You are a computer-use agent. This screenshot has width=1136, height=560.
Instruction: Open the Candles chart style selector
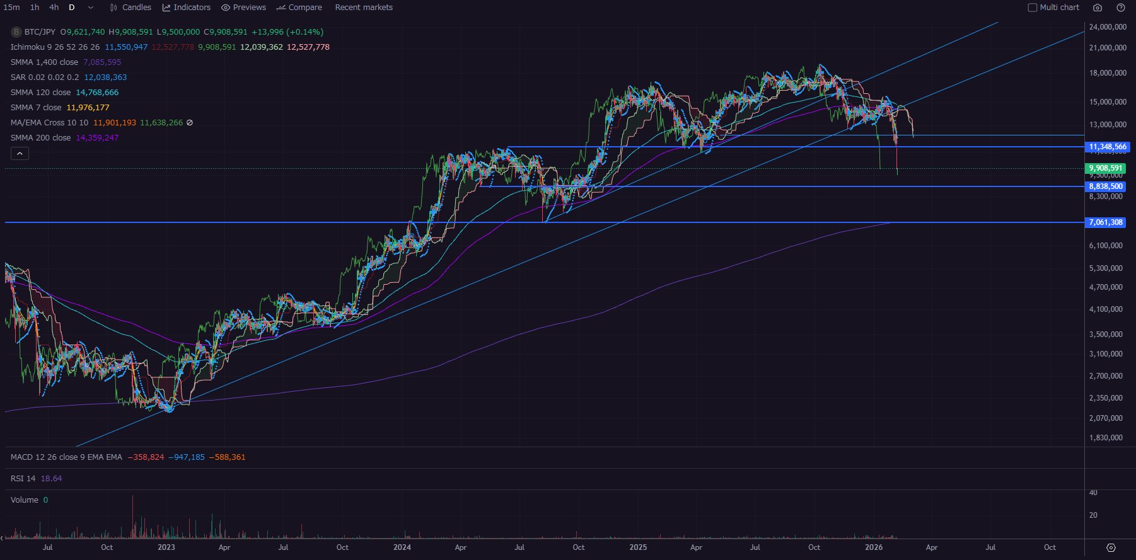coord(130,8)
